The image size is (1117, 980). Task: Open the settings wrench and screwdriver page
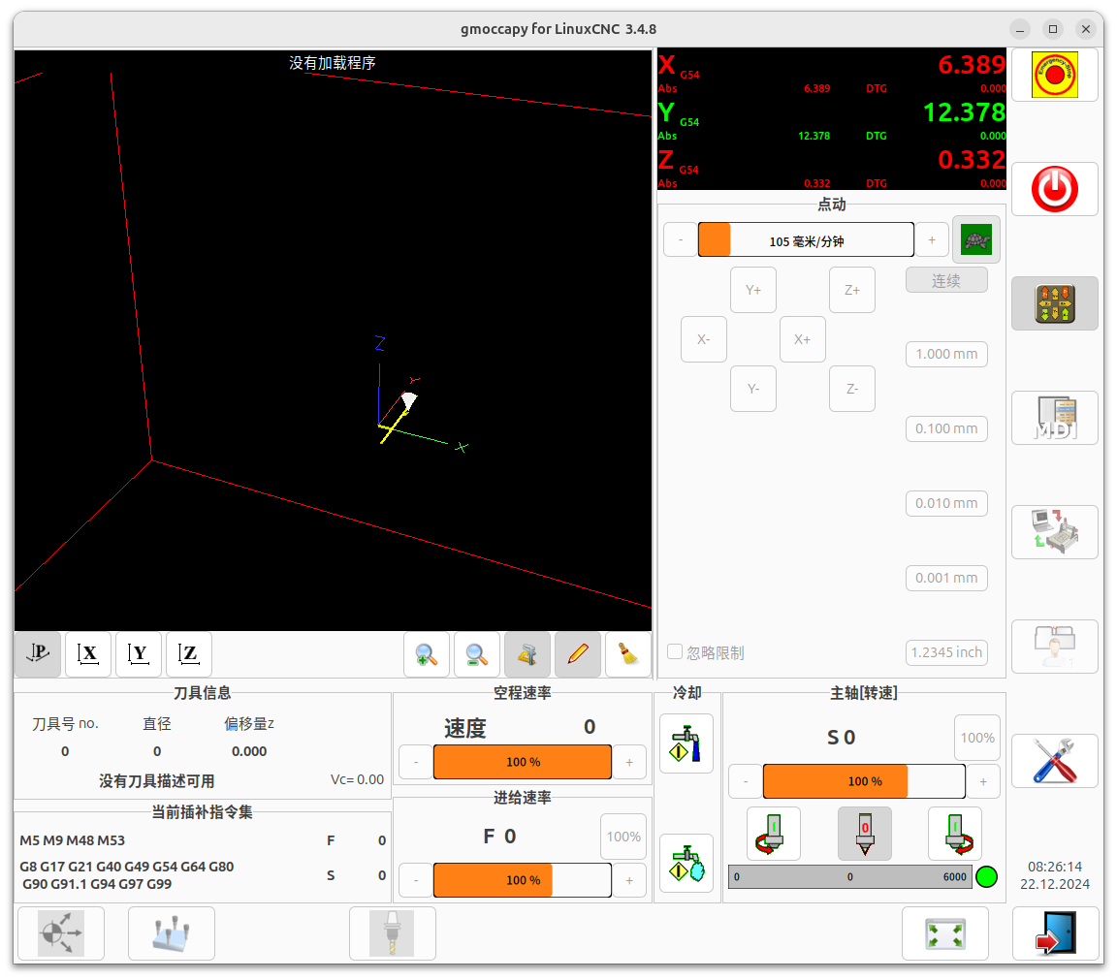pyautogui.click(x=1054, y=761)
